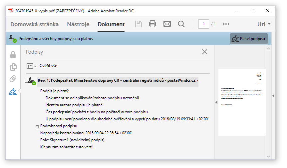Collapse the Rev. 1 signature tree node
Viewport: 287px width, 168px height.
pyautogui.click(x=27, y=81)
